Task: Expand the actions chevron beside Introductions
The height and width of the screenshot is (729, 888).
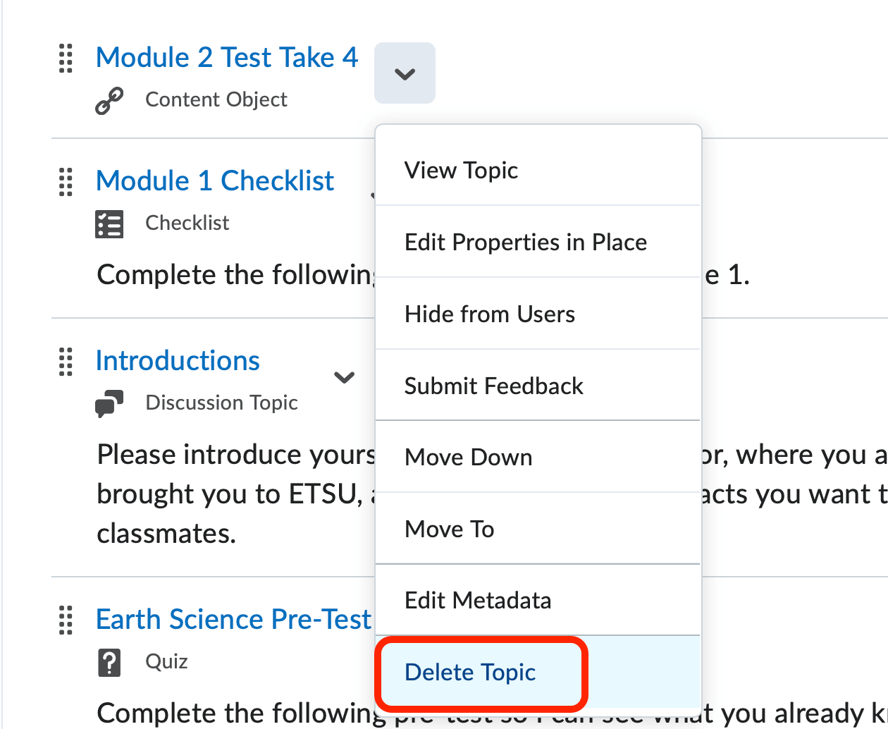Action: pyautogui.click(x=345, y=378)
